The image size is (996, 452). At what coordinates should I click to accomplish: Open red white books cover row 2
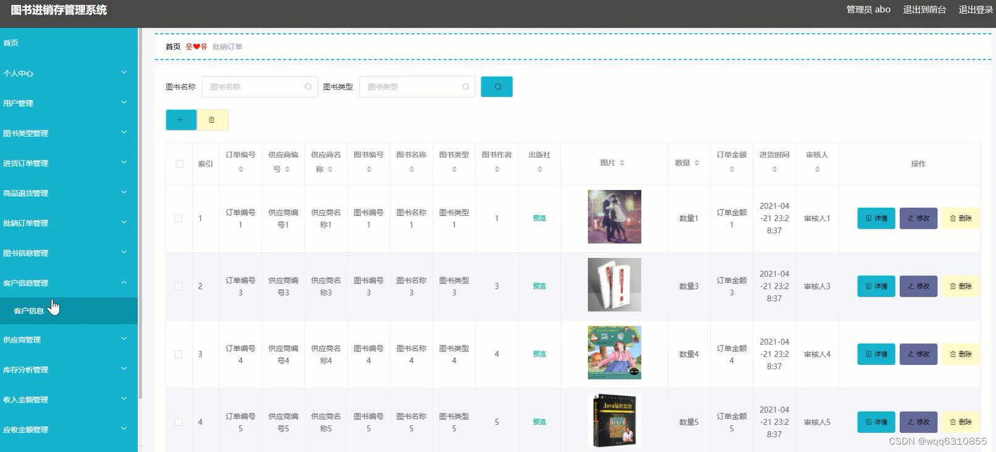point(614,284)
